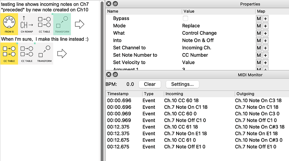Click the plus button for Set Velocity to
Viewport: 289px width, 161px height.
[x=265, y=62]
